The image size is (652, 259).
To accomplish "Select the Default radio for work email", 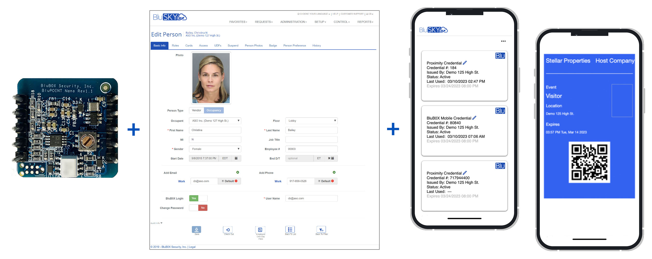I will (223, 181).
